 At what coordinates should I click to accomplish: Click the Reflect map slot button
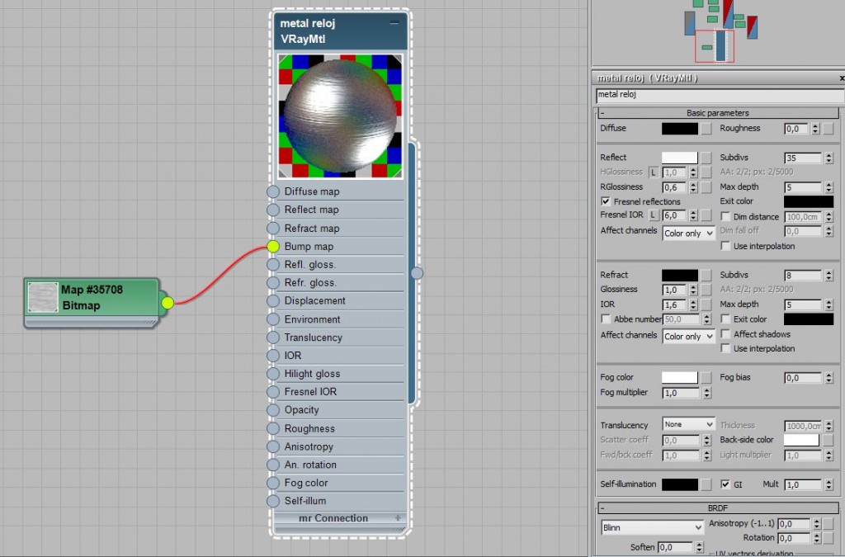pyautogui.click(x=706, y=158)
